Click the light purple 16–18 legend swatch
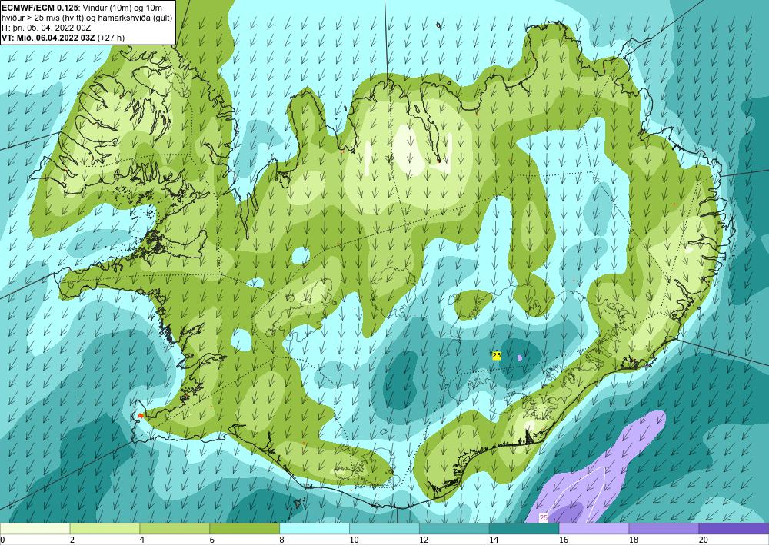This screenshot has height=545, width=769. point(594,529)
